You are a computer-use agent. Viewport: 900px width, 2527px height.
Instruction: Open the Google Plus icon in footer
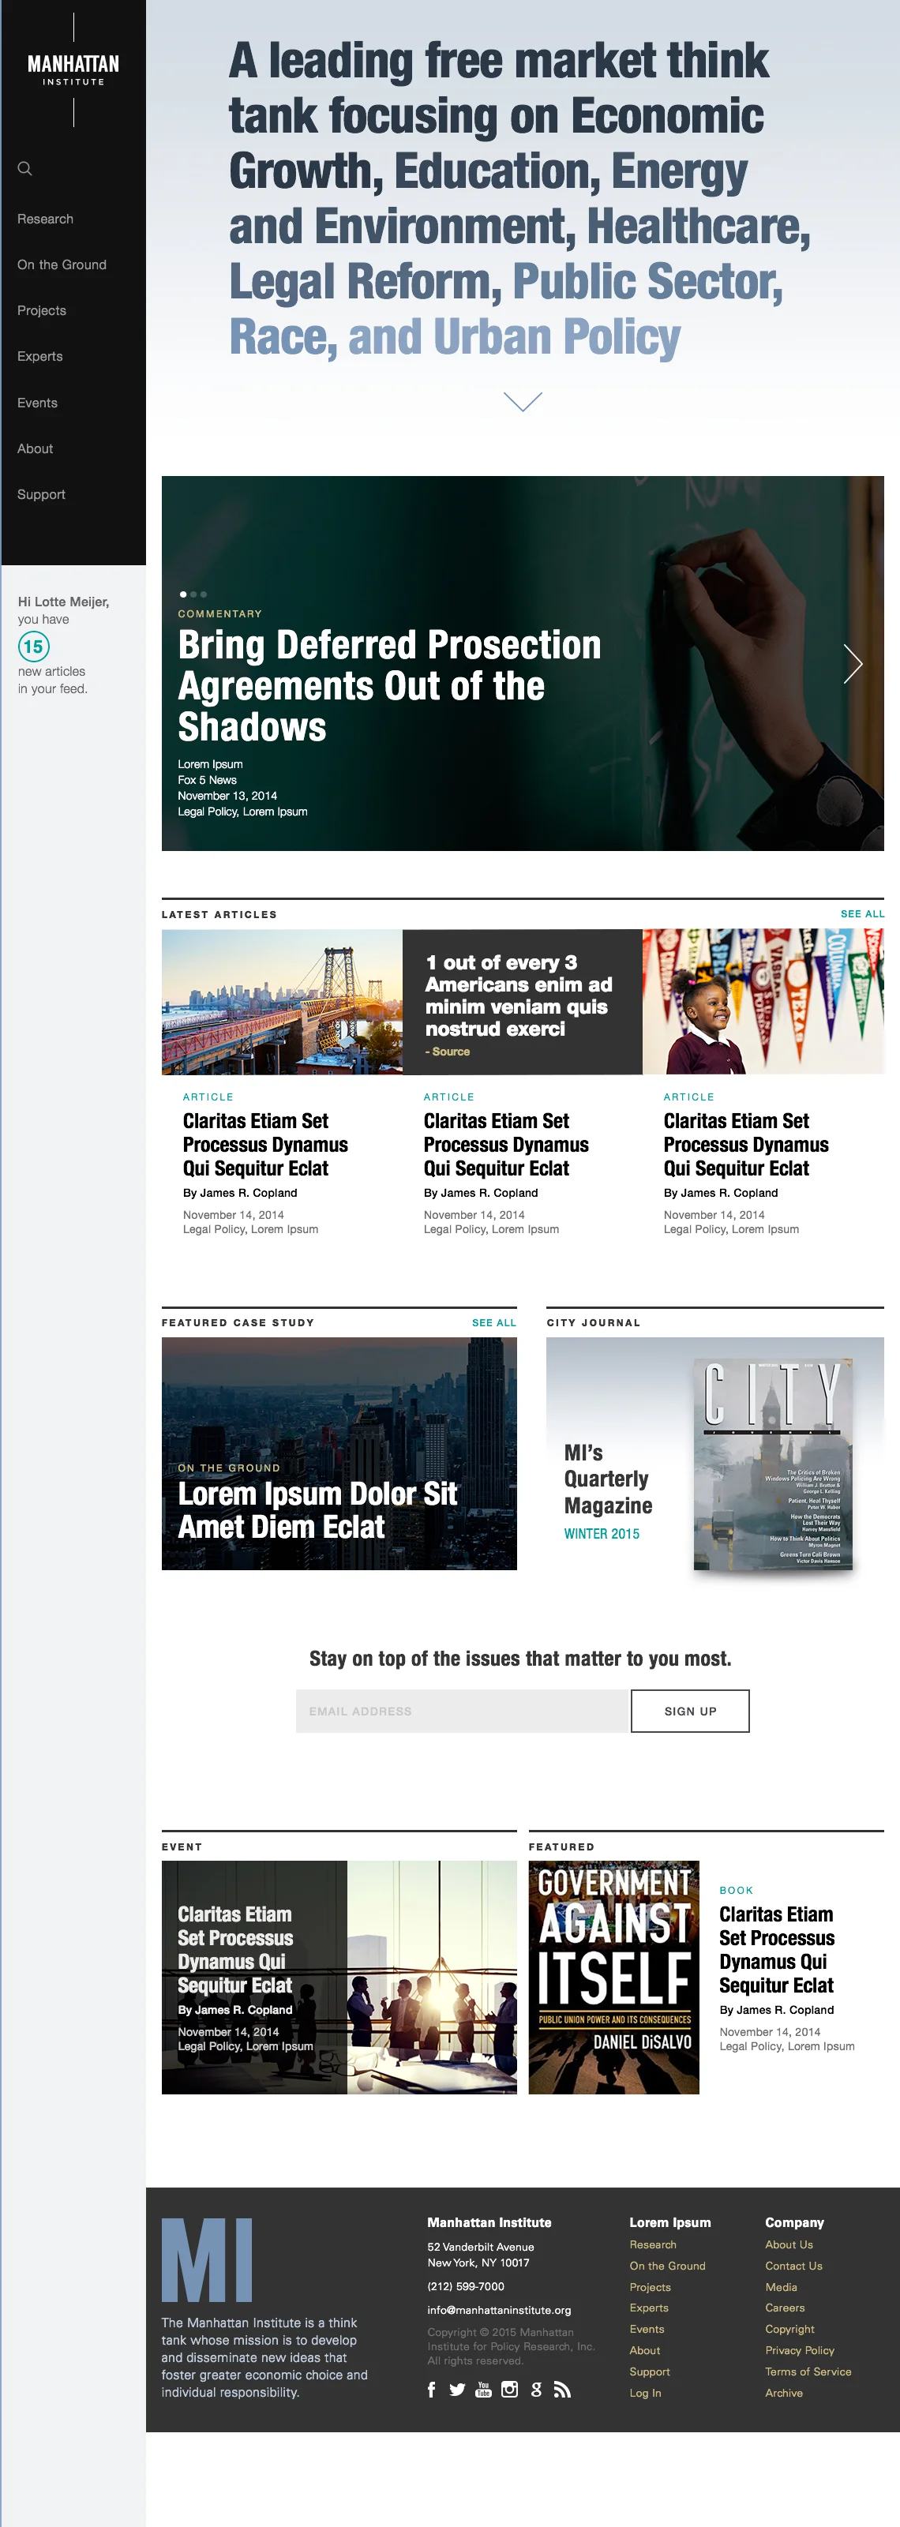[536, 2390]
